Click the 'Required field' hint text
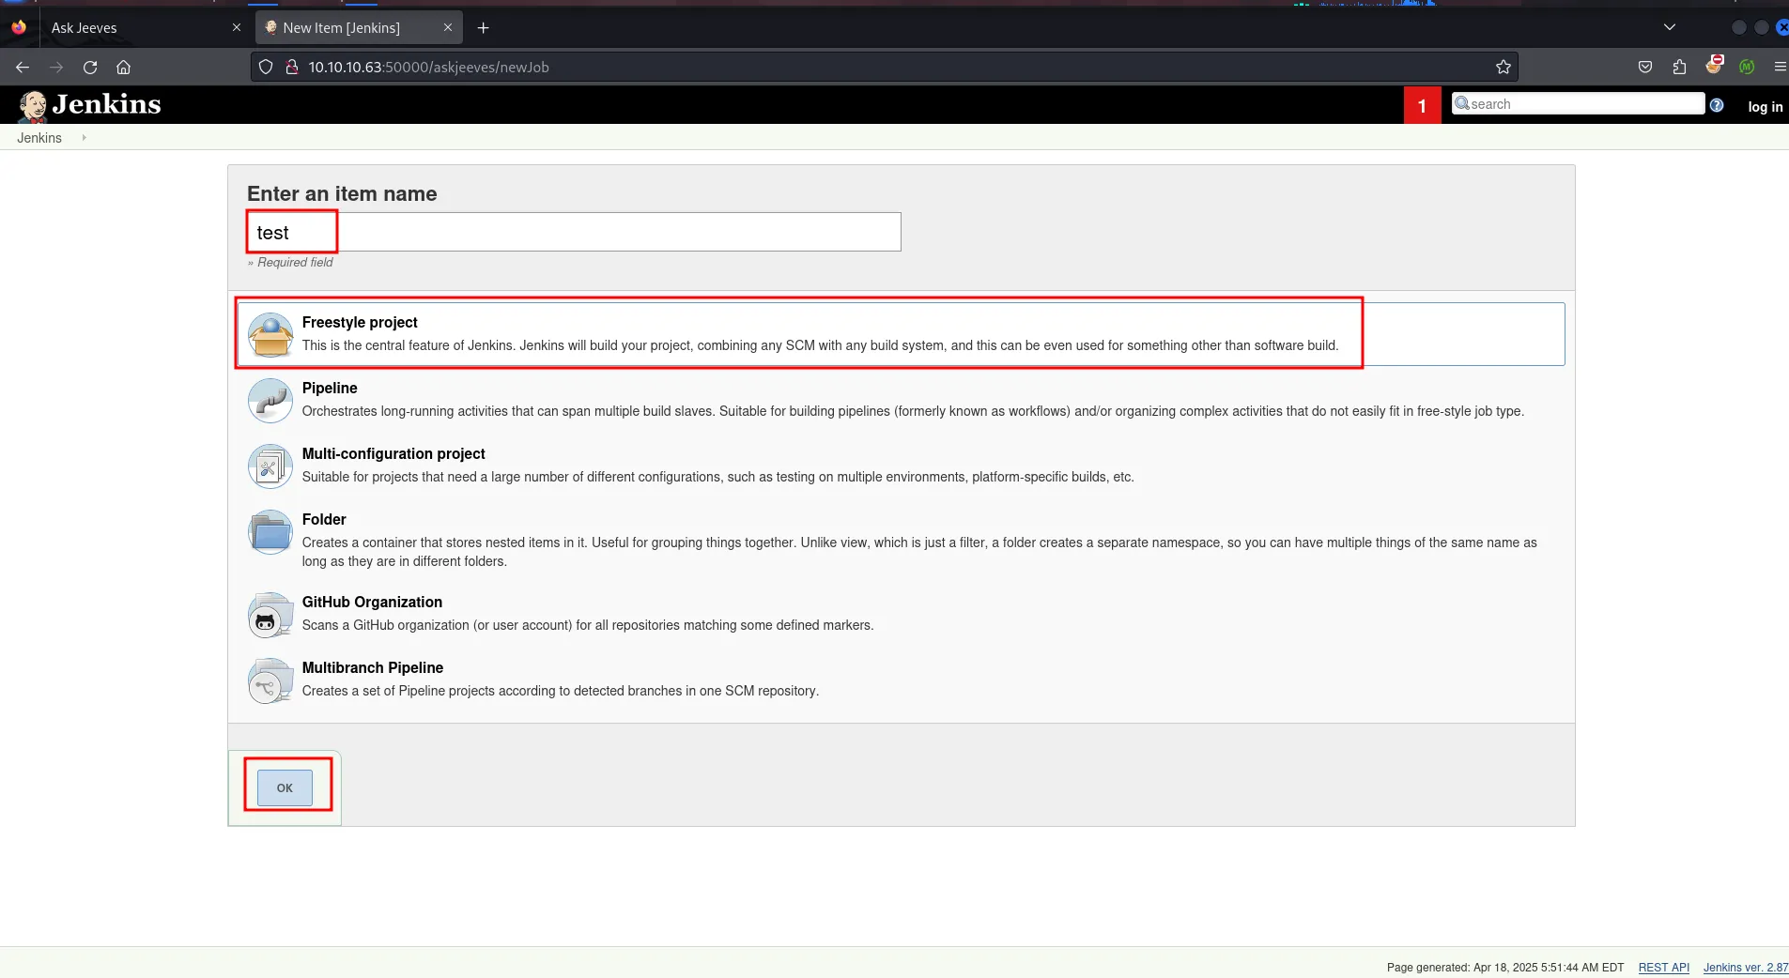 pos(290,263)
